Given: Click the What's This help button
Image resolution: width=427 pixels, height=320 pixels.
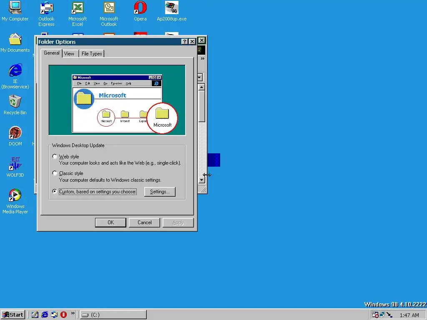Looking at the screenshot, I should click(185, 41).
